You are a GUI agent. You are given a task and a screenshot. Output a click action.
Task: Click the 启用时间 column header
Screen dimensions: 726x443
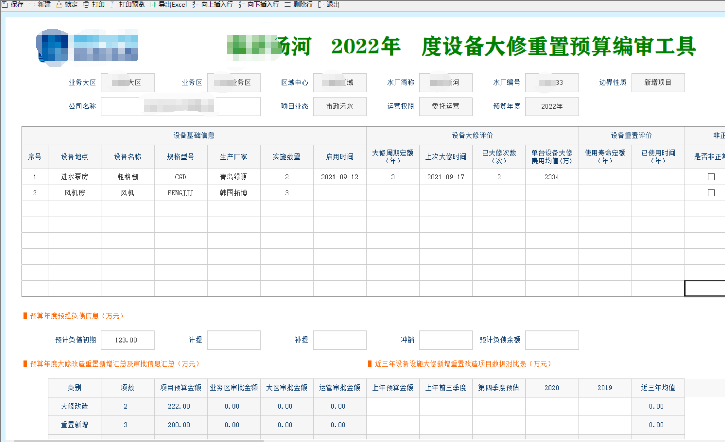pyautogui.click(x=340, y=157)
